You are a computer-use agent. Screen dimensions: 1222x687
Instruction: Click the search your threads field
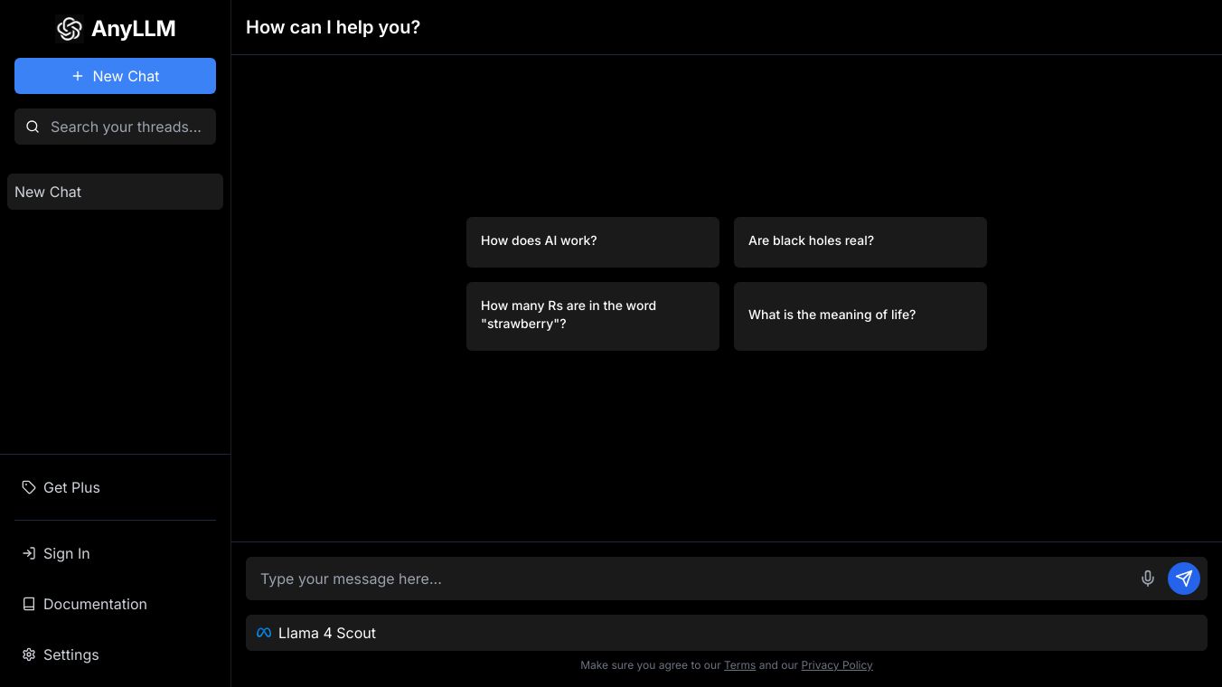(126, 127)
